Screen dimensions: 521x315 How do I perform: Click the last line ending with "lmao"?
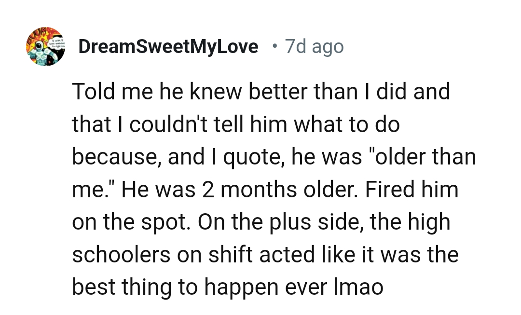click(228, 287)
